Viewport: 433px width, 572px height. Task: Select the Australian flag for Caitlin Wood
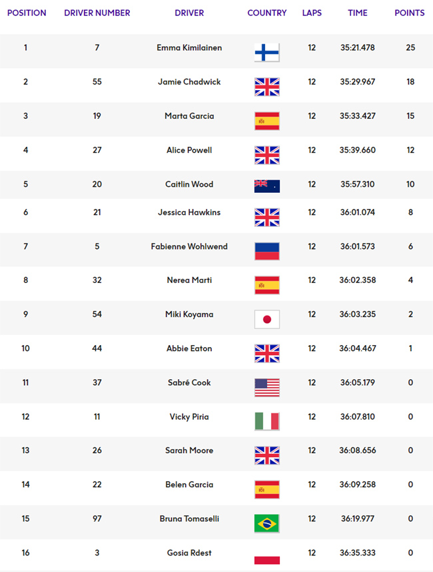[x=267, y=186]
